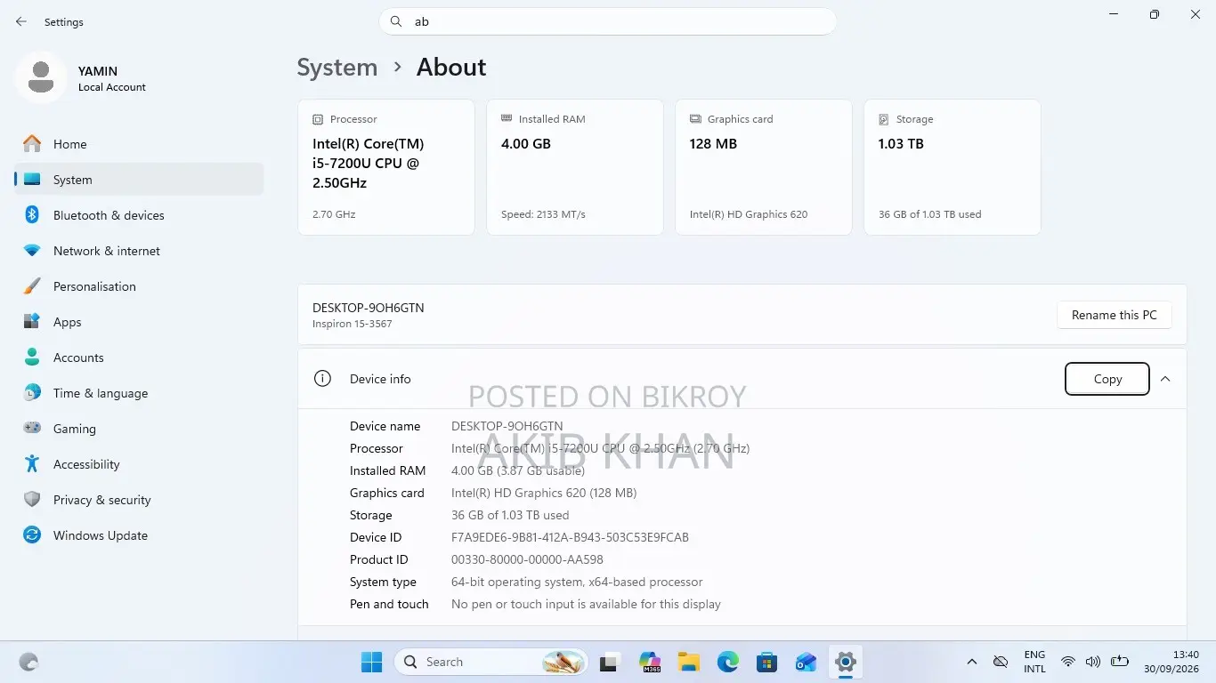Image resolution: width=1216 pixels, height=683 pixels.
Task: Copy the device info
Action: pyautogui.click(x=1107, y=379)
